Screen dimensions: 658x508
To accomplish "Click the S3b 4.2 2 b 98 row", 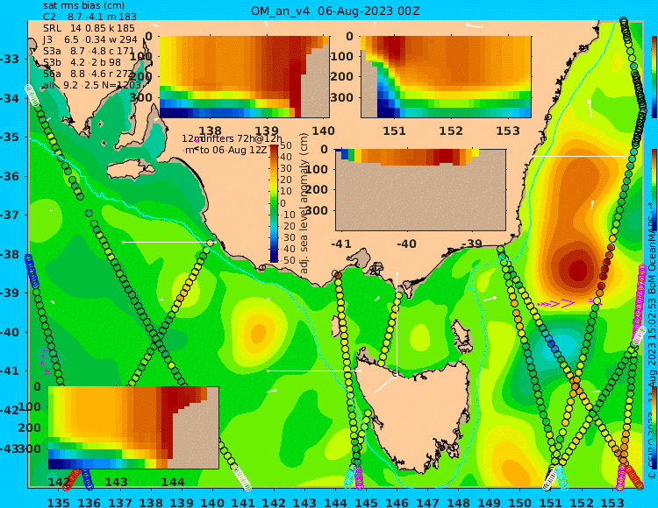I will point(82,62).
